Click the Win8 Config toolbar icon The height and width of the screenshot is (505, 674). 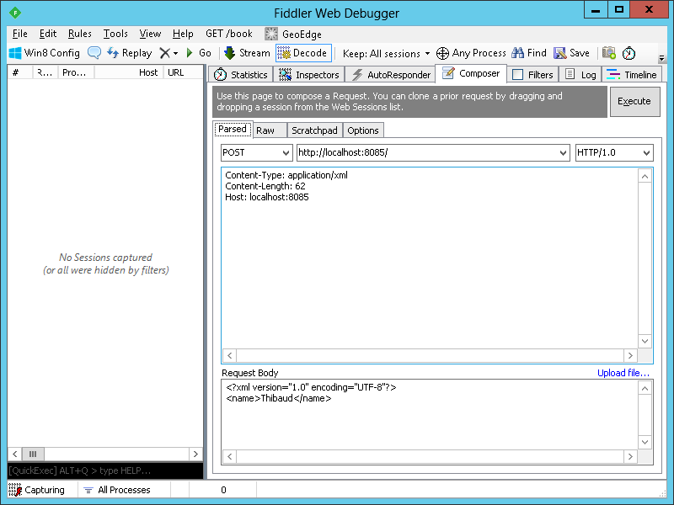[15, 53]
